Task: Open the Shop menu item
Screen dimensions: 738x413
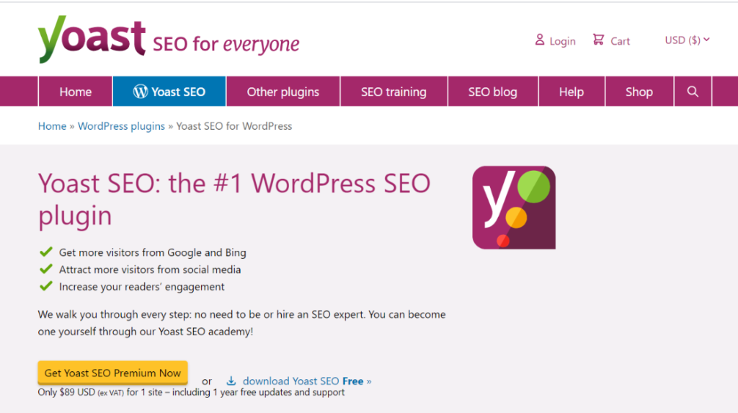Action: (639, 92)
